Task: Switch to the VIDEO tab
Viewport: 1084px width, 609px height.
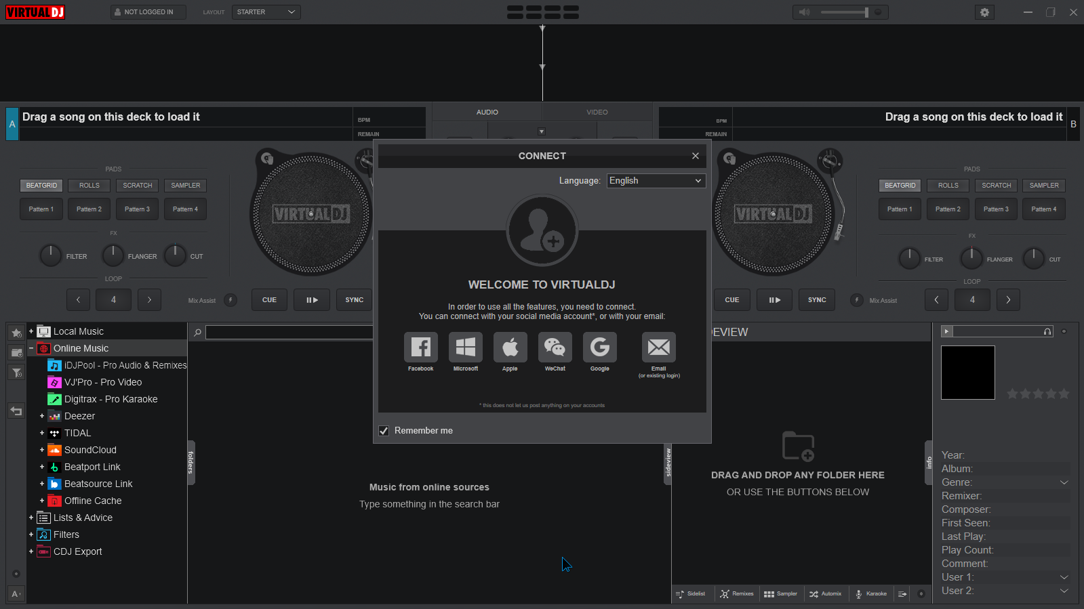Action: pyautogui.click(x=597, y=112)
